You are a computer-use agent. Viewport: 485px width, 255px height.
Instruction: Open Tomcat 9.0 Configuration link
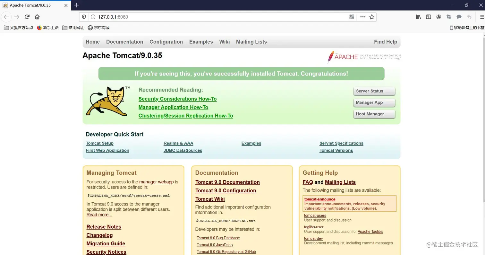(225, 190)
